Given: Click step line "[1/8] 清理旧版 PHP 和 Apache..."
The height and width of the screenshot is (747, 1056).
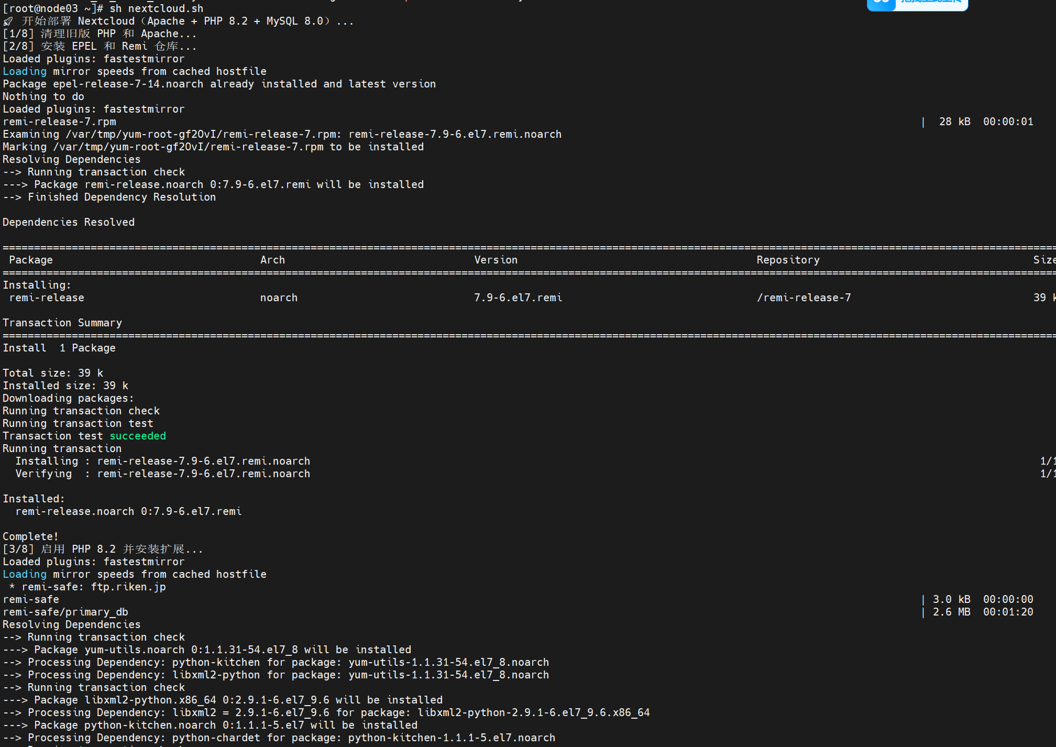Looking at the screenshot, I should coord(100,34).
